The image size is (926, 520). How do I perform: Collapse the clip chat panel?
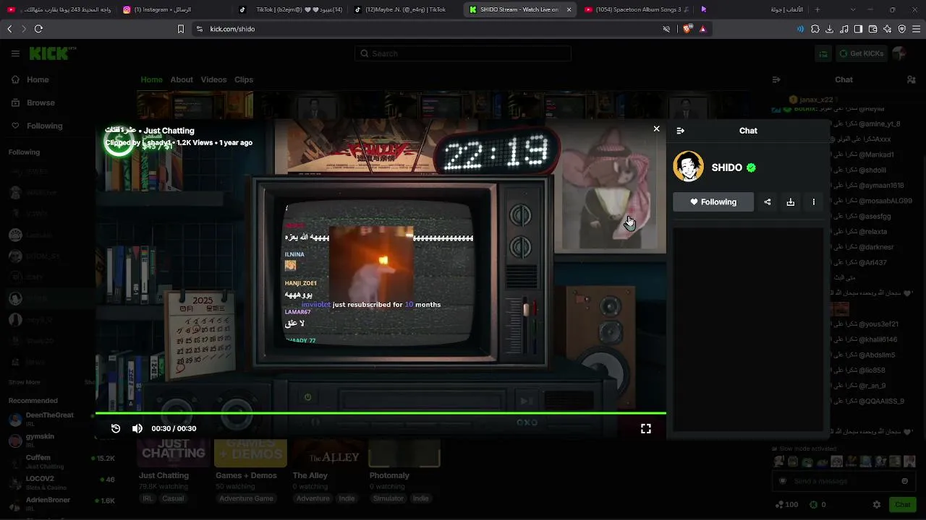point(680,131)
